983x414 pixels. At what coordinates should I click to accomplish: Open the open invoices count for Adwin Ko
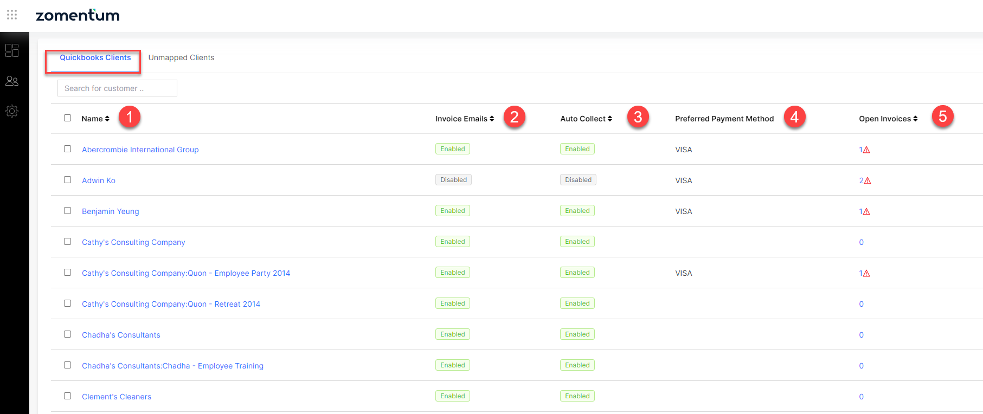[x=861, y=181]
